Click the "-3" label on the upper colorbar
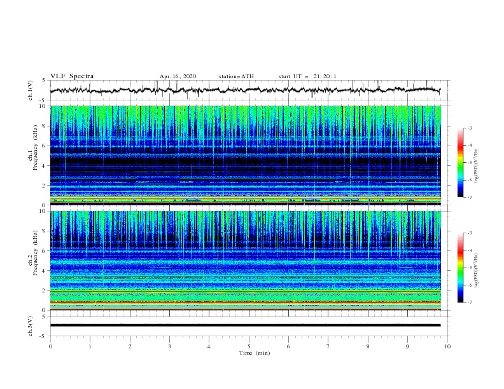Viewport: 504px width, 389px height. [470, 128]
